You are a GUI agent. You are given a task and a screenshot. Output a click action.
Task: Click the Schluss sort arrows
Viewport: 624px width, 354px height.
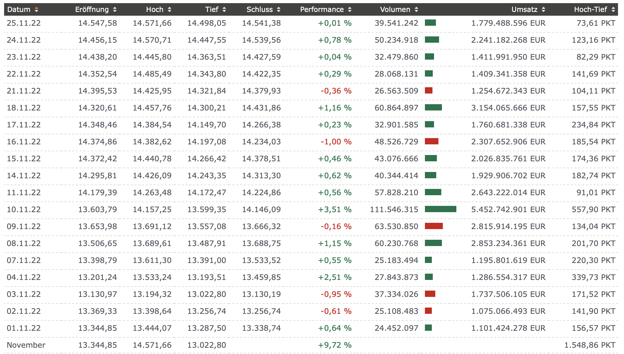(x=279, y=10)
